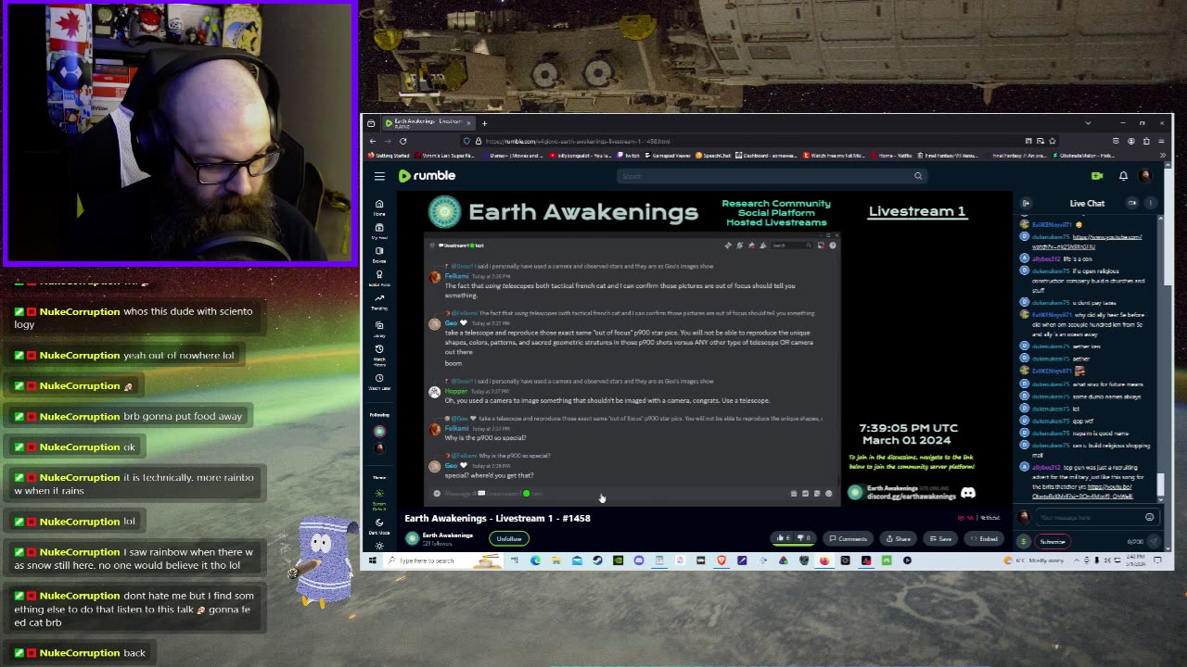Open the SpeechChat bookmark
Screen dimensions: 1187x667
713,156
